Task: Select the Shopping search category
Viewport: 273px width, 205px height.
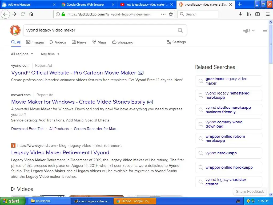Action: [123, 42]
